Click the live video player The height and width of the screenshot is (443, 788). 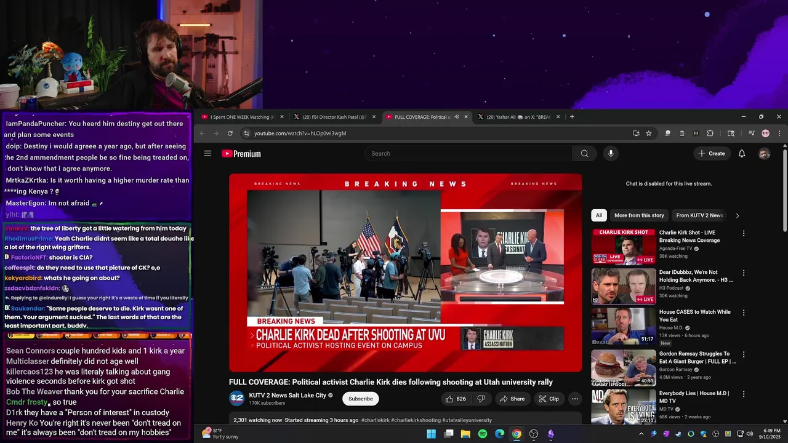pos(405,273)
